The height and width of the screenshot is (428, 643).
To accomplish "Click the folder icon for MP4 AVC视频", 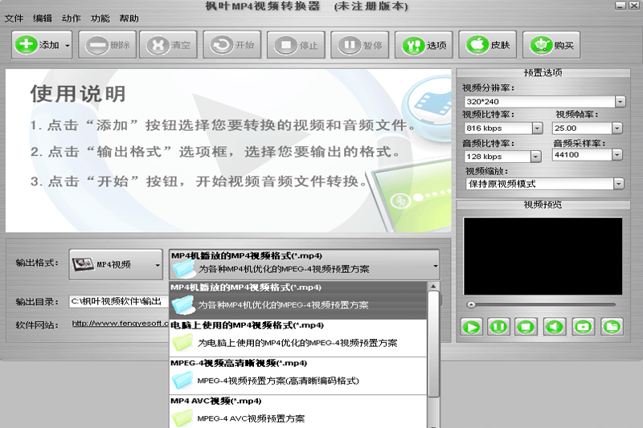I will click(x=182, y=418).
